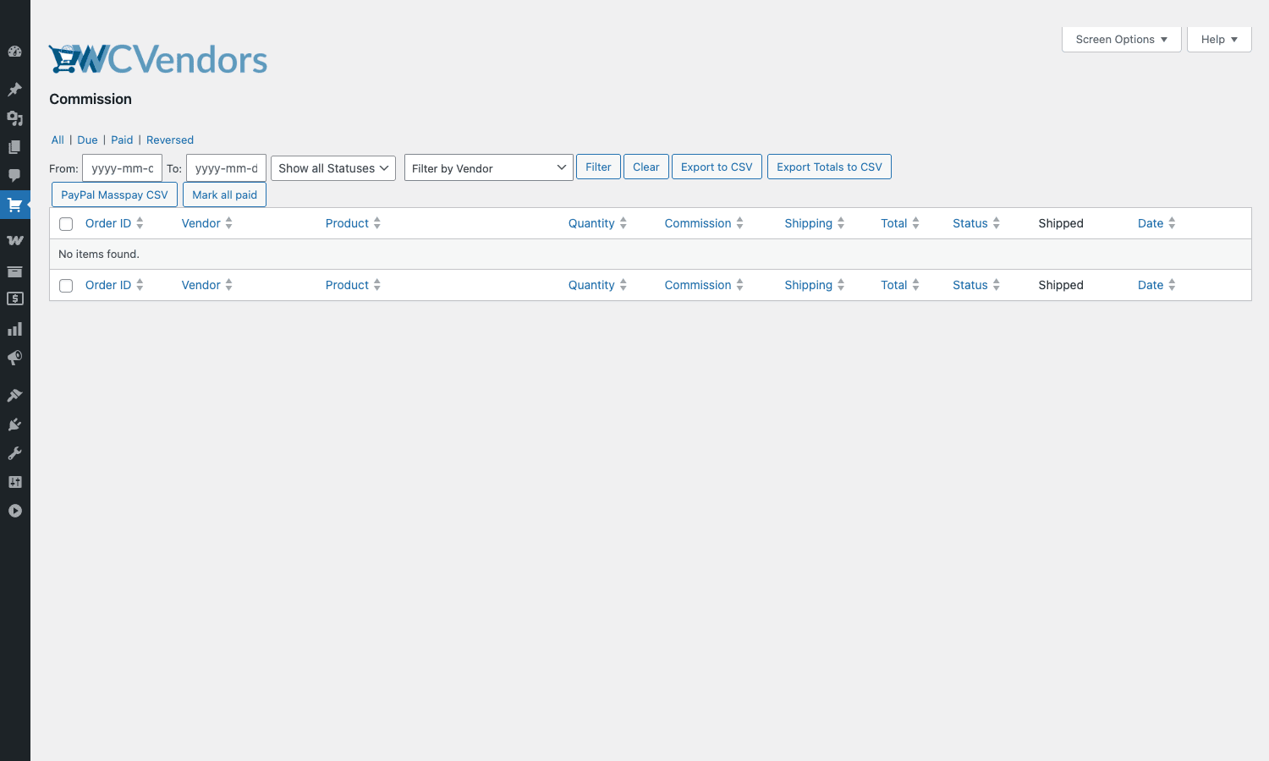Sort by Order ID in header row

[x=114, y=223]
